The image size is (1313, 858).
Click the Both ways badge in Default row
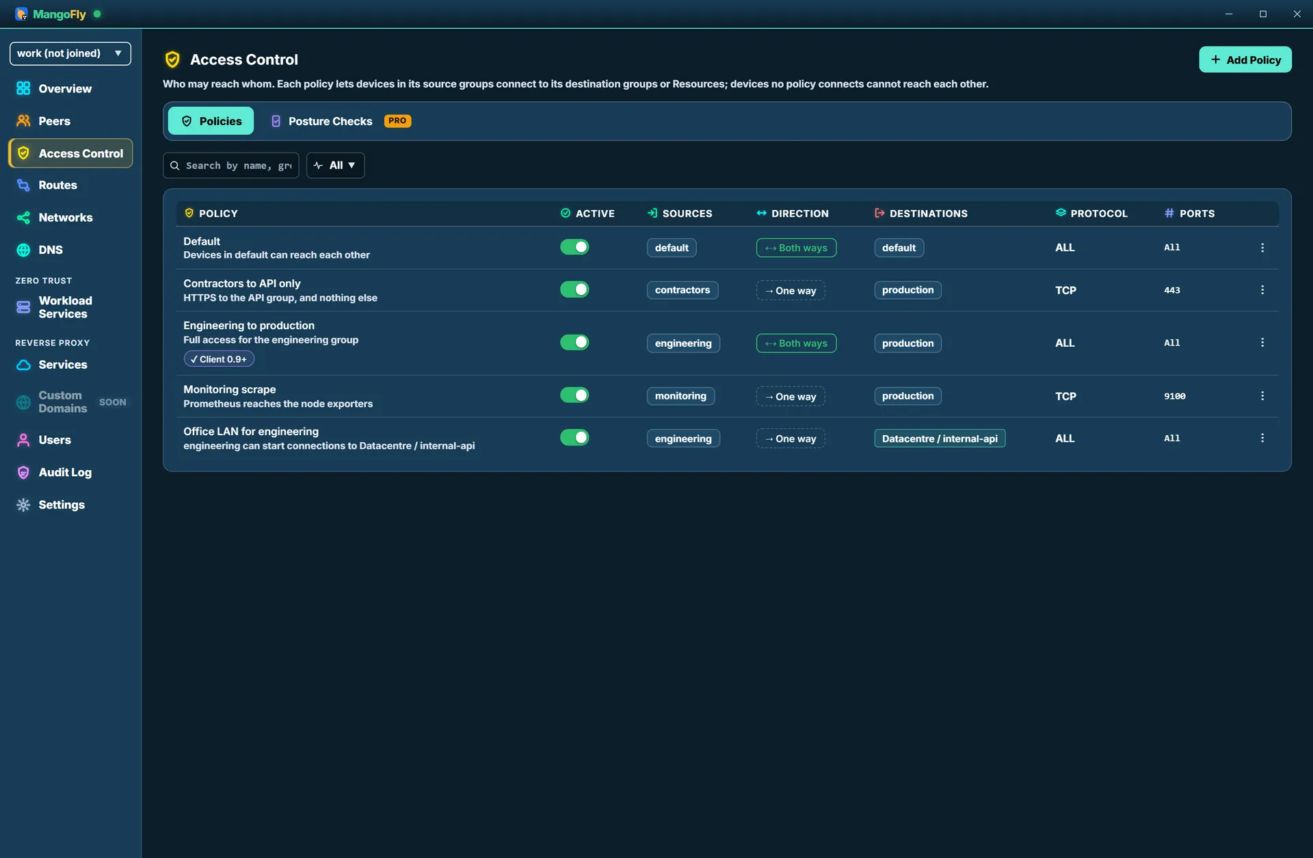point(796,248)
